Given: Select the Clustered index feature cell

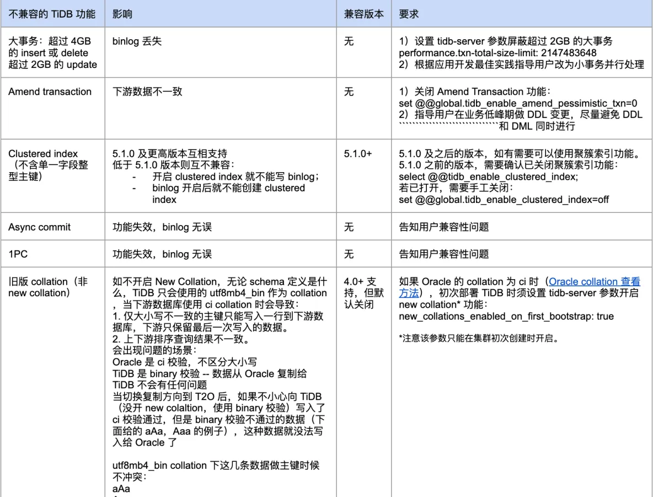Looking at the screenshot, I should [x=52, y=176].
